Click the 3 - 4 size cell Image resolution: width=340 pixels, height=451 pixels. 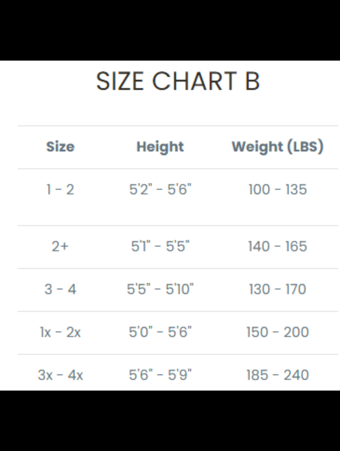60,289
